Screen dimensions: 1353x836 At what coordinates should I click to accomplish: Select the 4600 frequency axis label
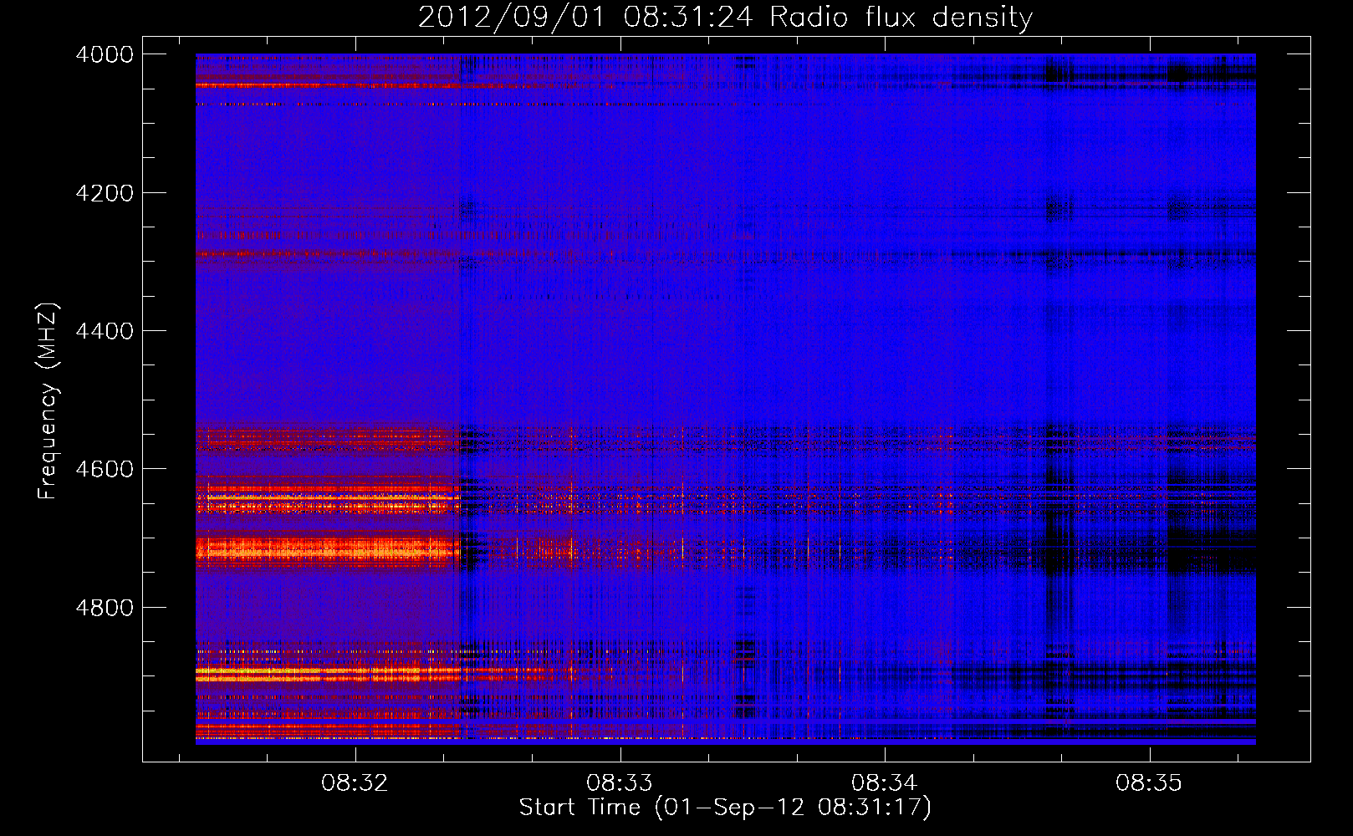105,469
